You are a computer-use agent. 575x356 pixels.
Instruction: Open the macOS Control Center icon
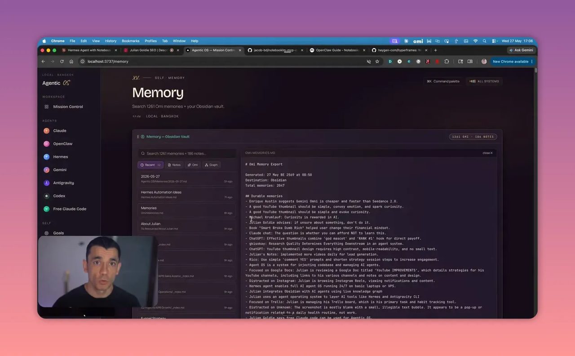(x=494, y=41)
